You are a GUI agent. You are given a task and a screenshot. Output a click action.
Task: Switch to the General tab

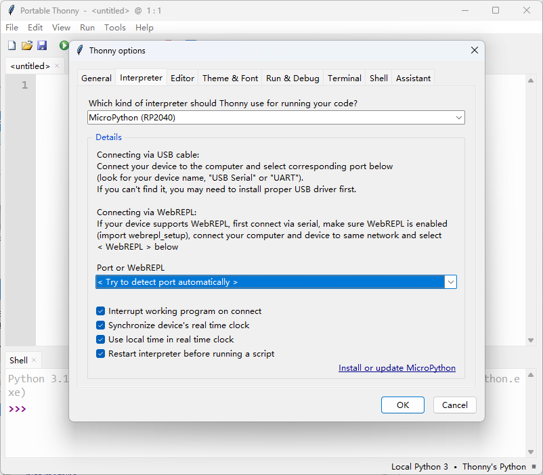pyautogui.click(x=96, y=78)
